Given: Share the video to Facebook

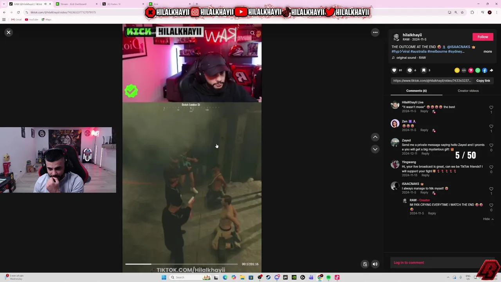Looking at the screenshot, I should (x=485, y=70).
